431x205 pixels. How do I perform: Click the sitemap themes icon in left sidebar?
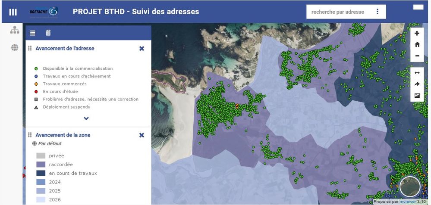tap(15, 30)
